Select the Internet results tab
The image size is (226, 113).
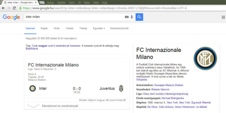tap(30, 28)
